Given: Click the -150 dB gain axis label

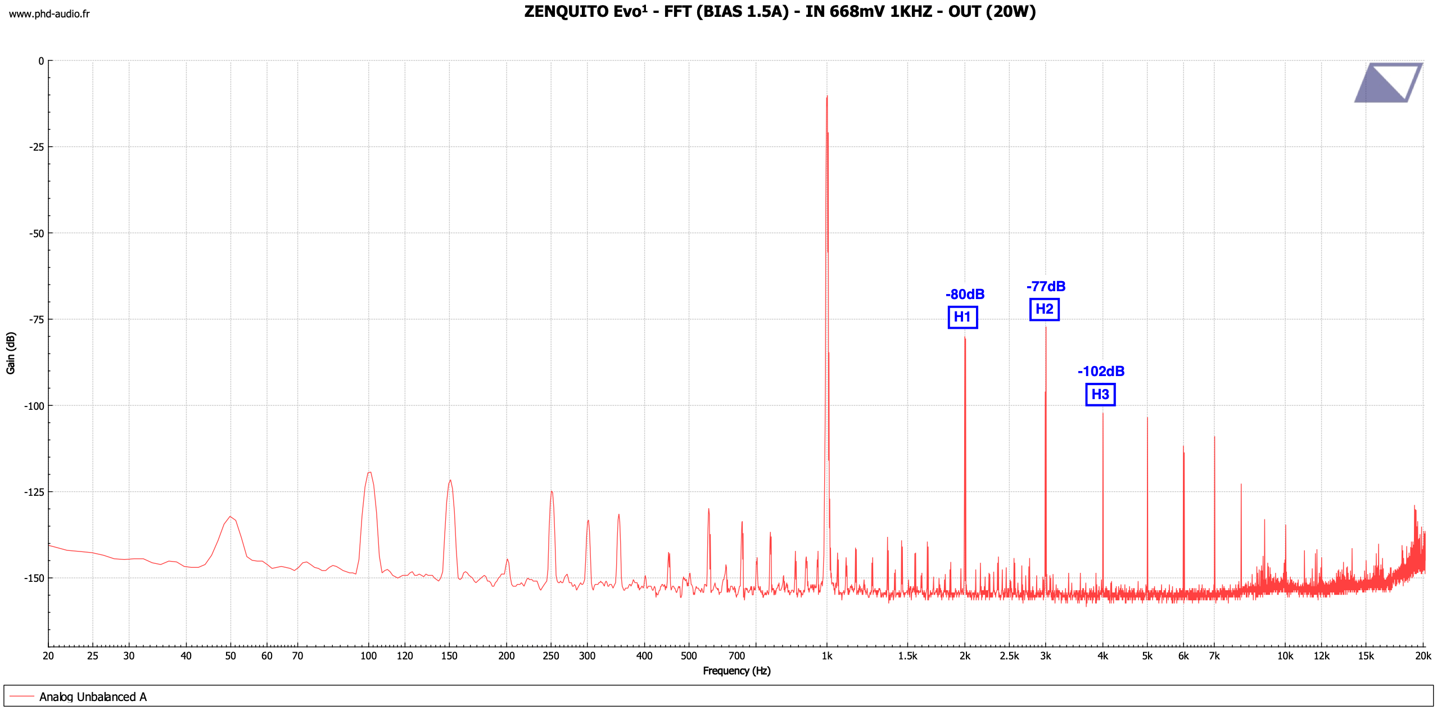Looking at the screenshot, I should pos(34,578).
